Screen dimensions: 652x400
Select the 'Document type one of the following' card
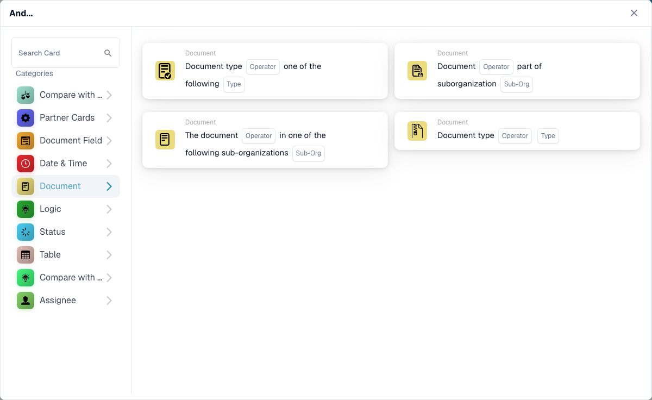click(265, 71)
